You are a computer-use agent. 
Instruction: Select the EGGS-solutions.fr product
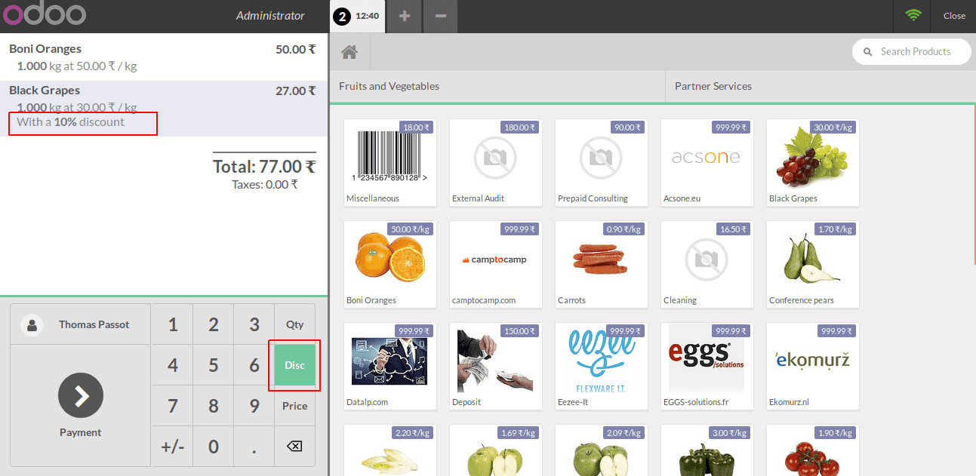[x=707, y=366]
